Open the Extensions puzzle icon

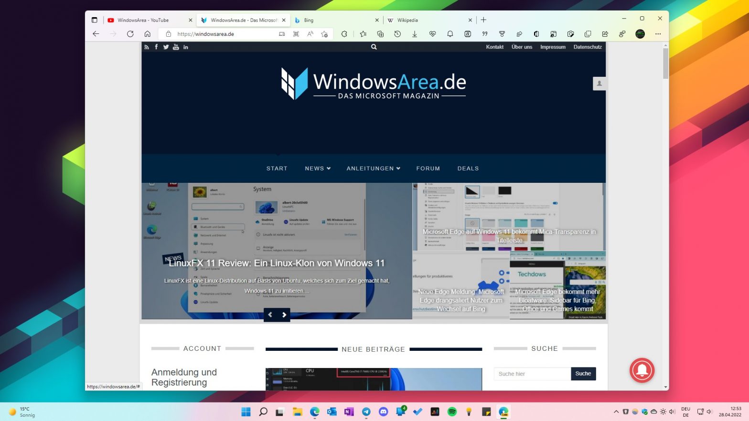click(x=344, y=34)
